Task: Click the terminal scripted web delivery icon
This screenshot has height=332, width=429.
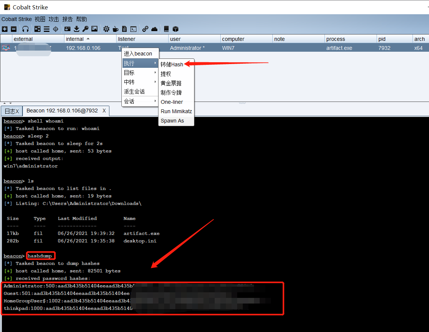Action: click(x=133, y=29)
